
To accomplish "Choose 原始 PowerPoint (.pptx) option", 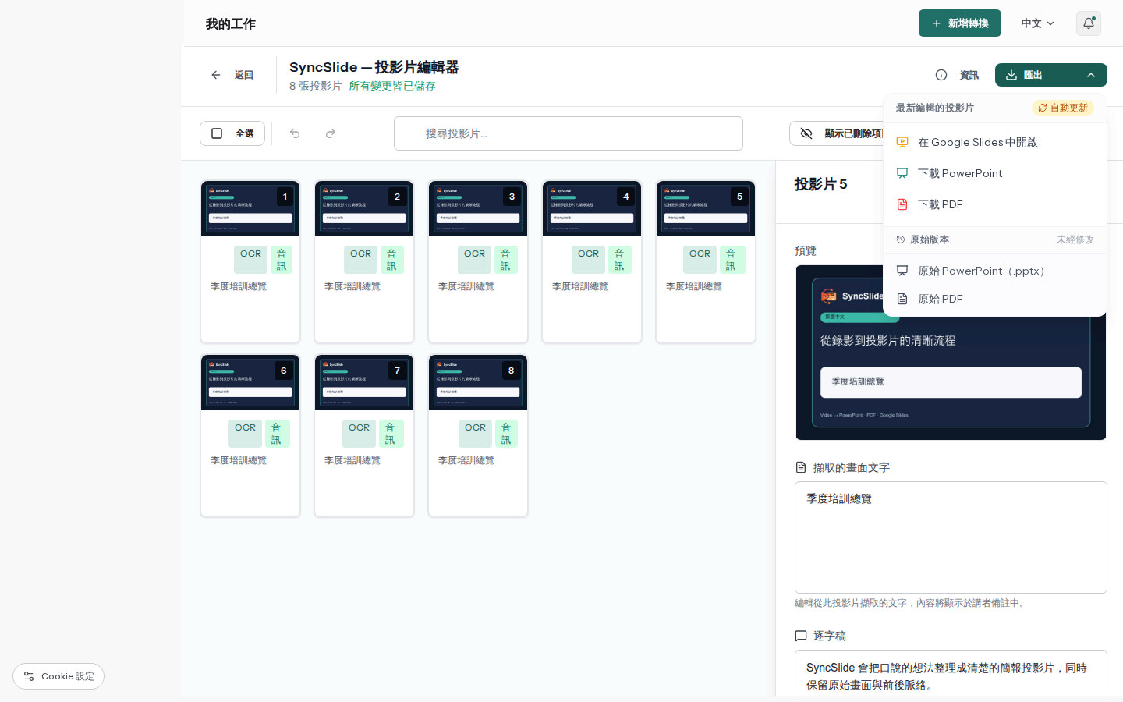I will (x=994, y=271).
